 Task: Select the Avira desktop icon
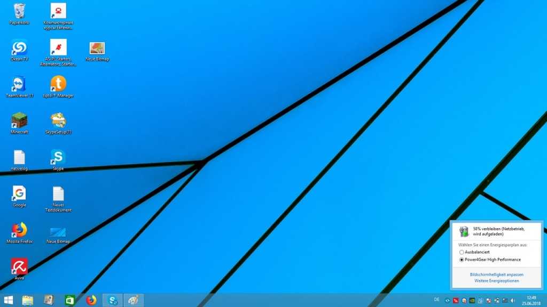pyautogui.click(x=19, y=266)
